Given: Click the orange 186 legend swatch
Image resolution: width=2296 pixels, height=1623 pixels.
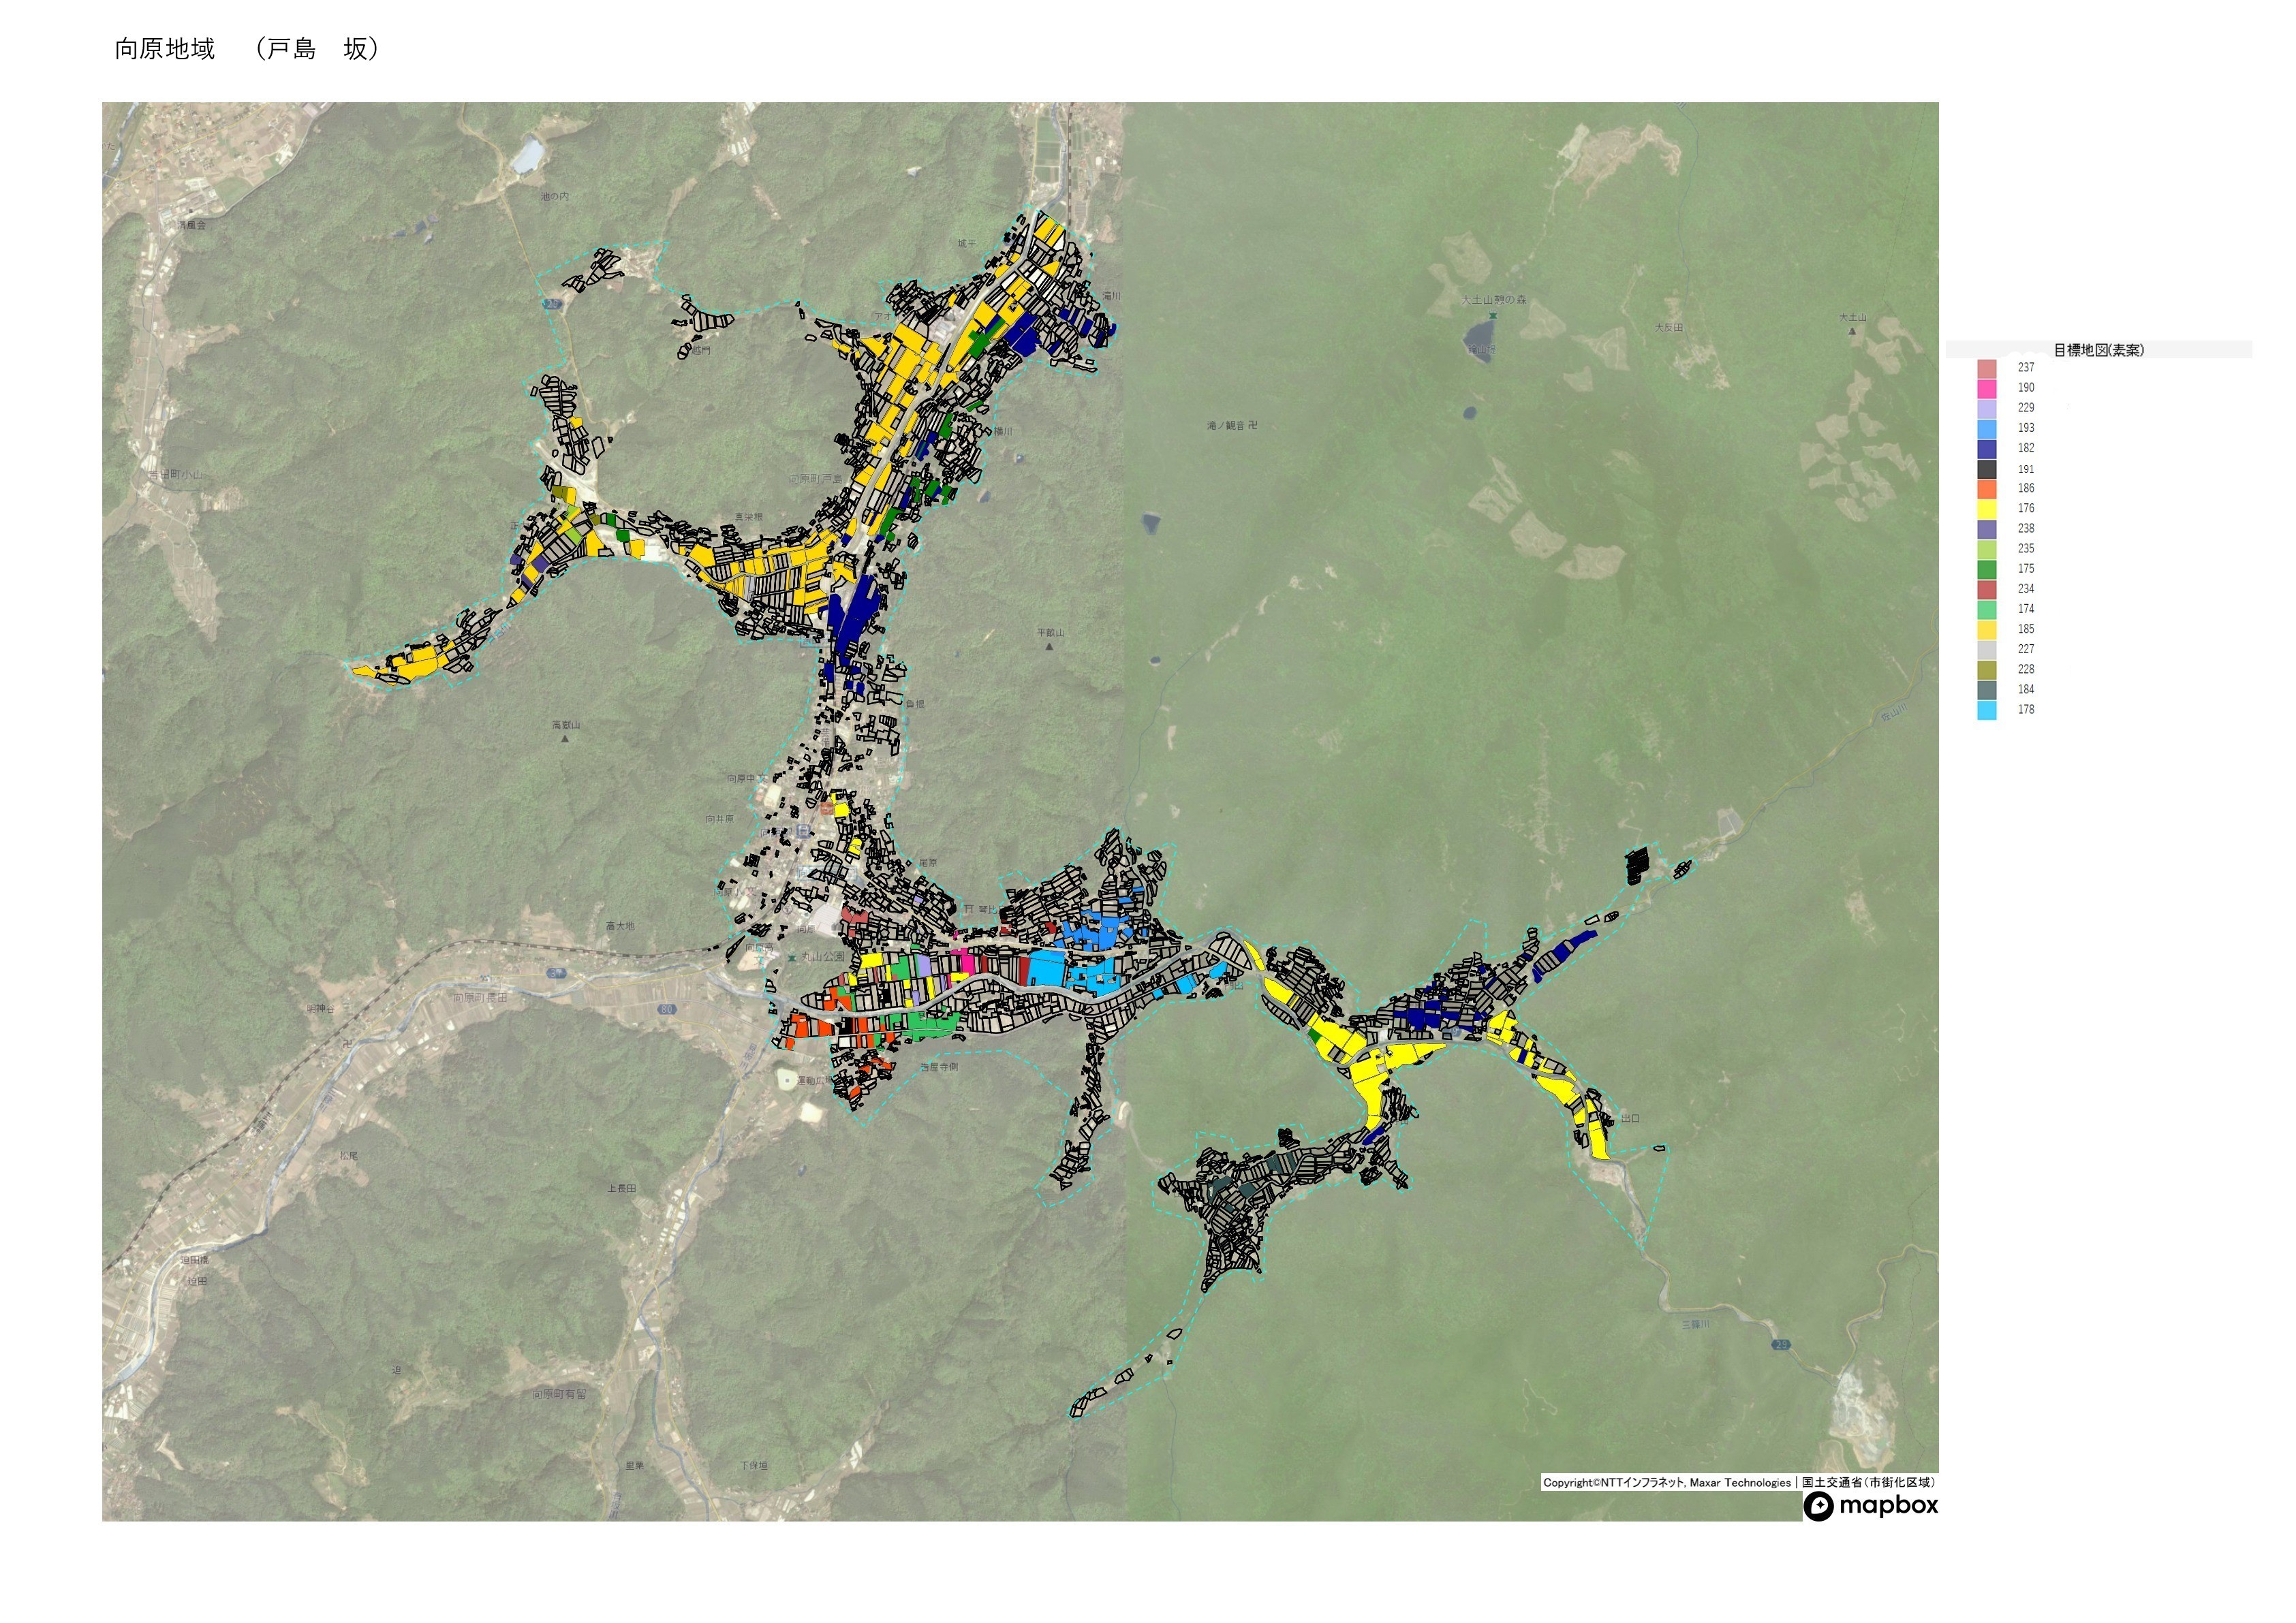Looking at the screenshot, I should (x=1987, y=490).
